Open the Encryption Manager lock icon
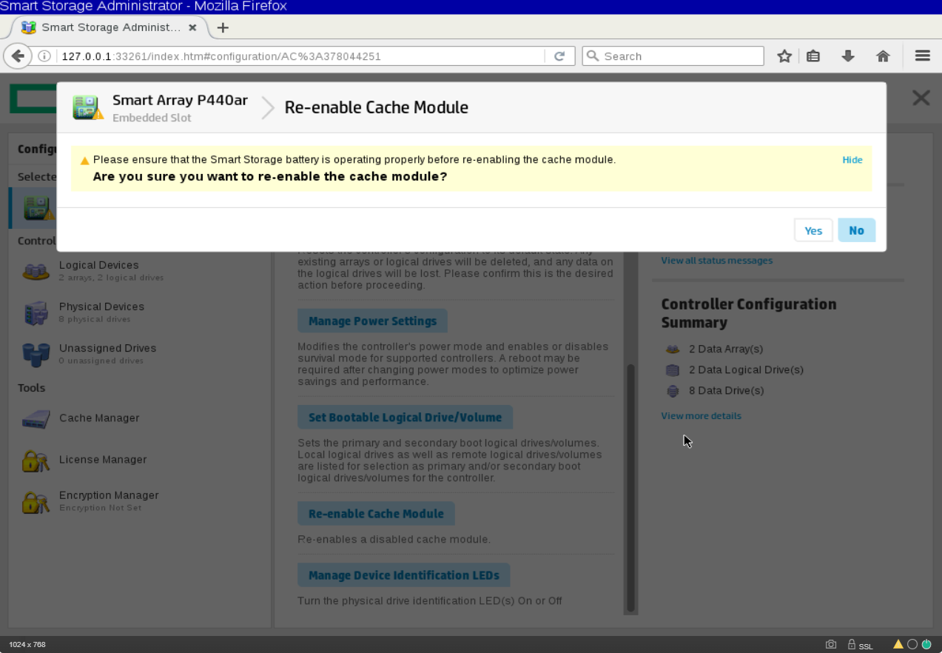The height and width of the screenshot is (653, 942). 36,502
